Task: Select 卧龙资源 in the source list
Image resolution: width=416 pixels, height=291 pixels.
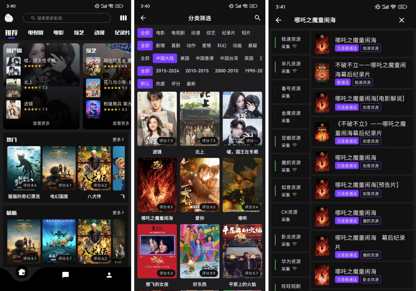Action: coord(290,240)
